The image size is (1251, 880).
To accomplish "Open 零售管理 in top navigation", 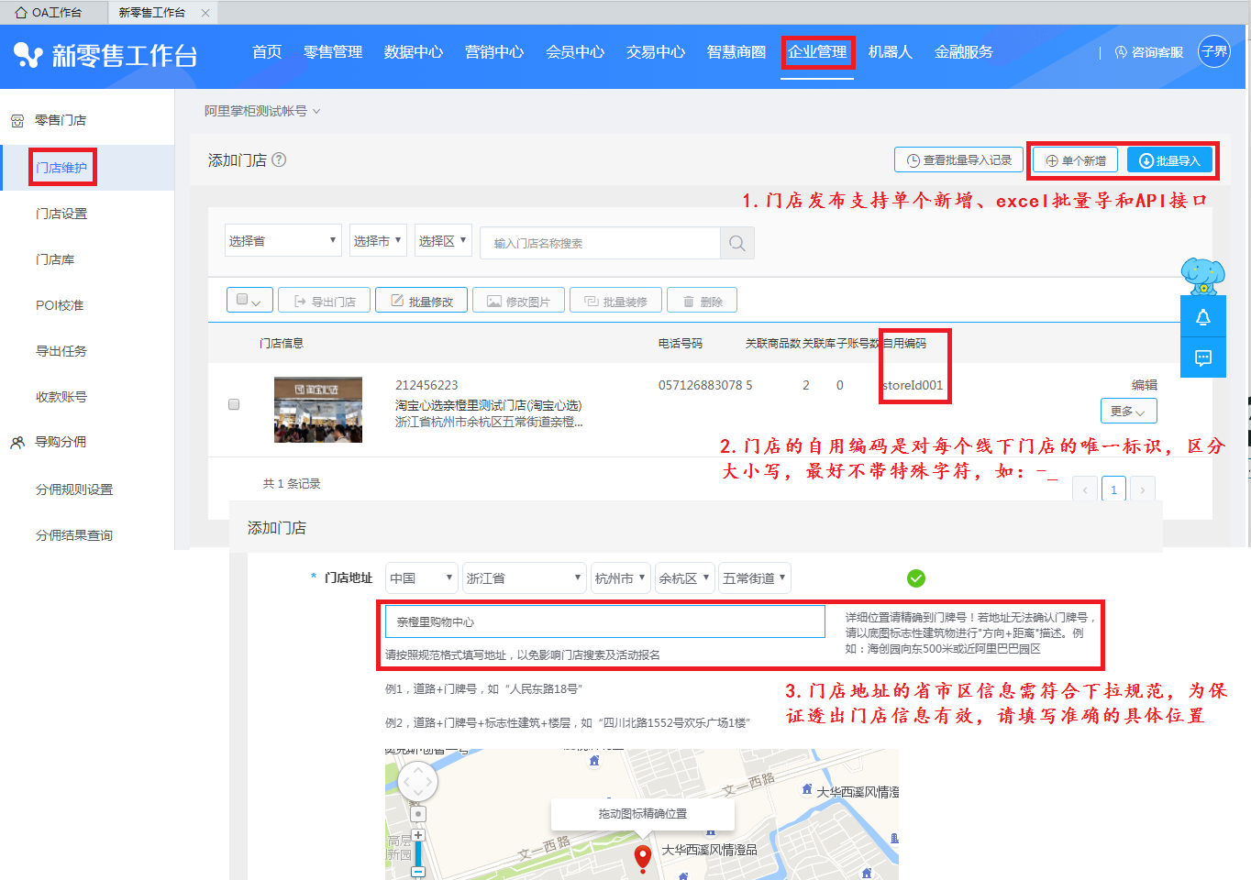I will (x=333, y=52).
